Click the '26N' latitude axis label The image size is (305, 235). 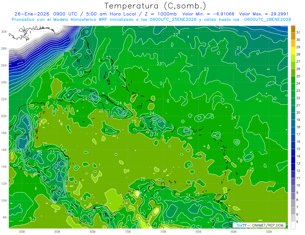tap(4, 65)
